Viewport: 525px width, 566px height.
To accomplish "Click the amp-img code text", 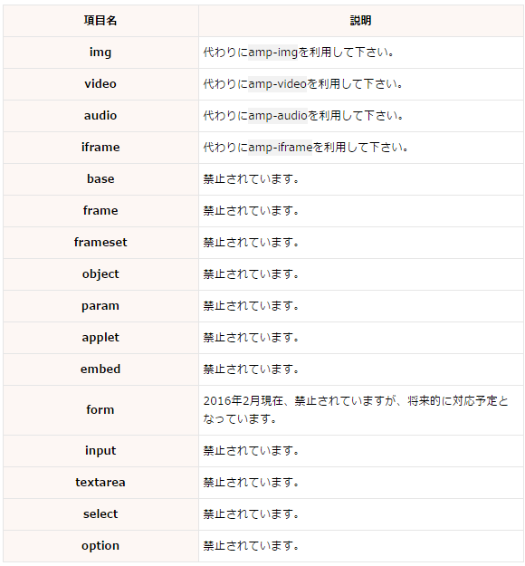I will click(272, 53).
